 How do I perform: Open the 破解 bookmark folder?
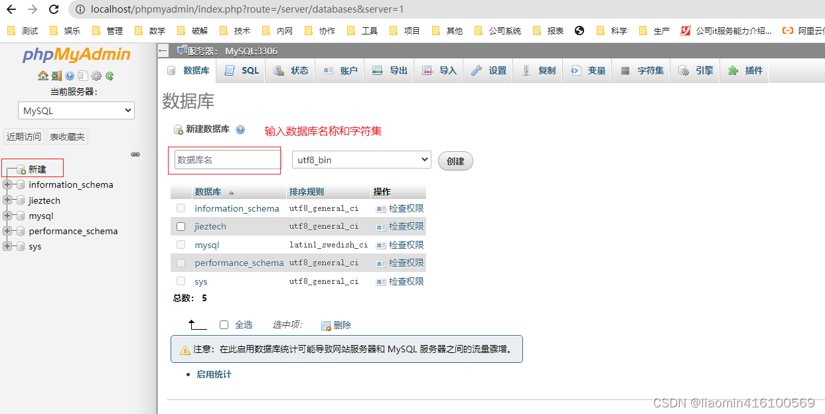[192, 31]
